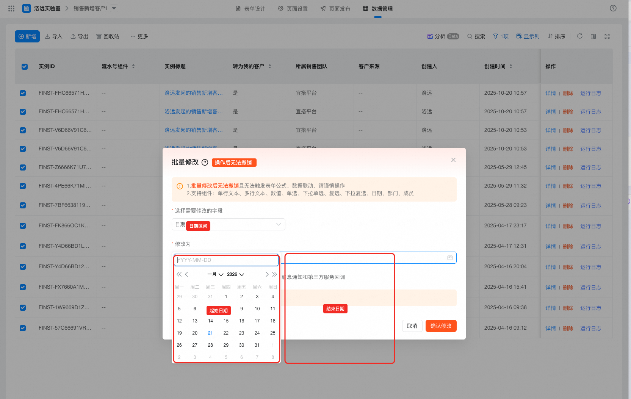Switch to the 页面发布 tab
Image resolution: width=631 pixels, height=399 pixels.
tap(335, 9)
